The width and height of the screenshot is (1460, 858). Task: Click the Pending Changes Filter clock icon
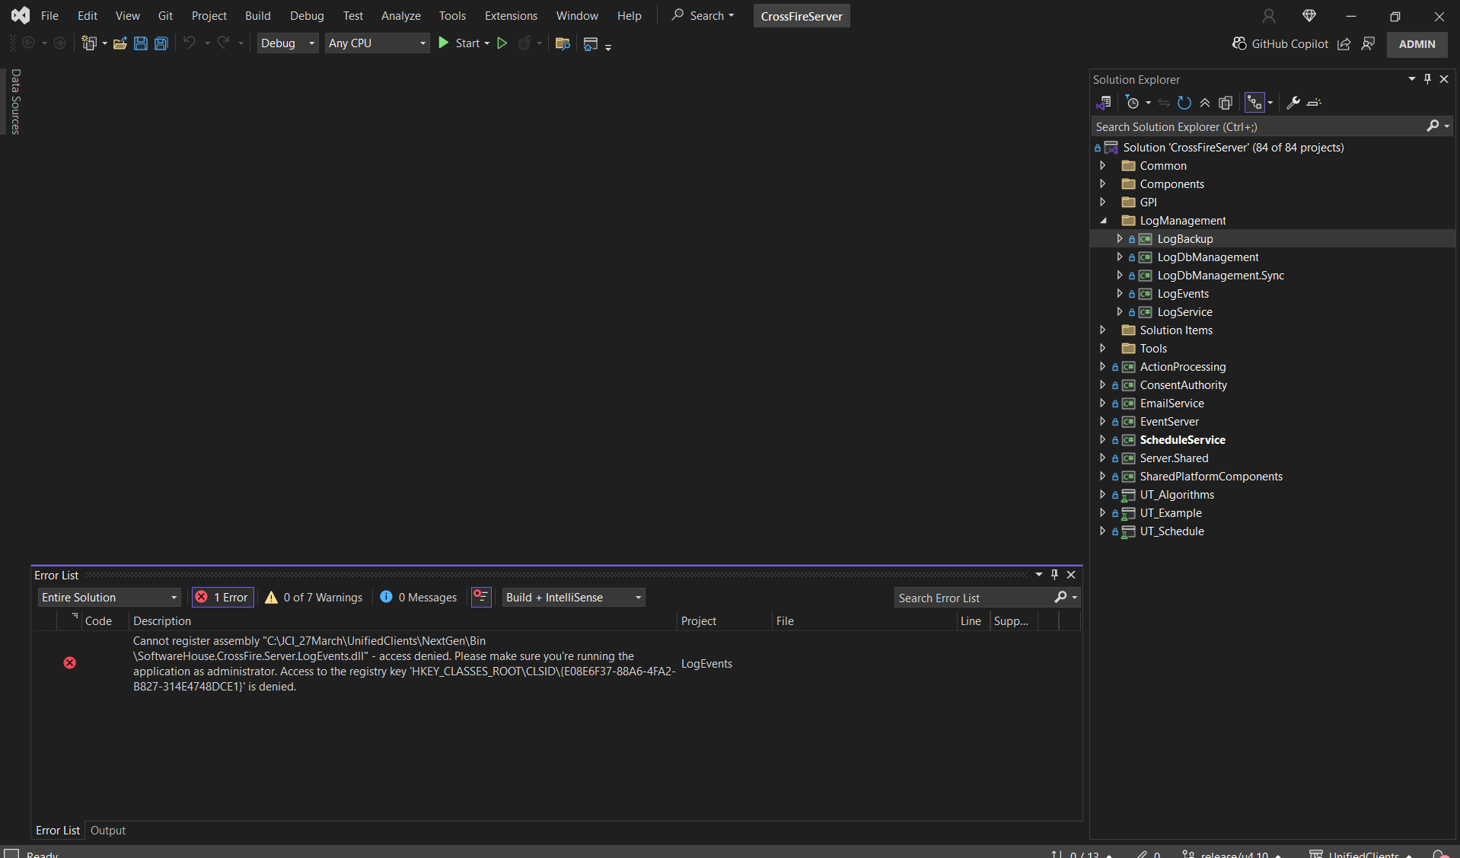pos(1133,103)
